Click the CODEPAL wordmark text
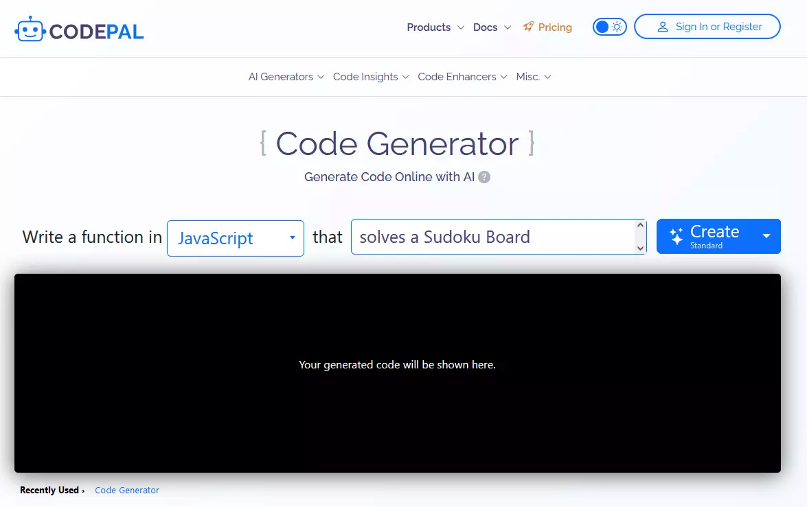This screenshot has height=507, width=807. tap(96, 32)
